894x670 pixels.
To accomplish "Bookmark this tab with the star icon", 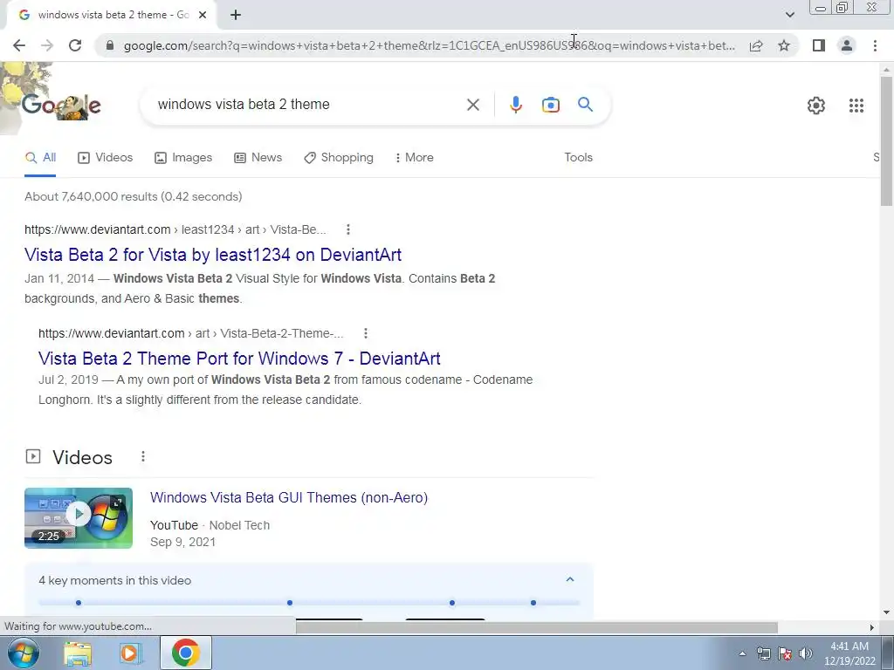I will click(x=784, y=45).
